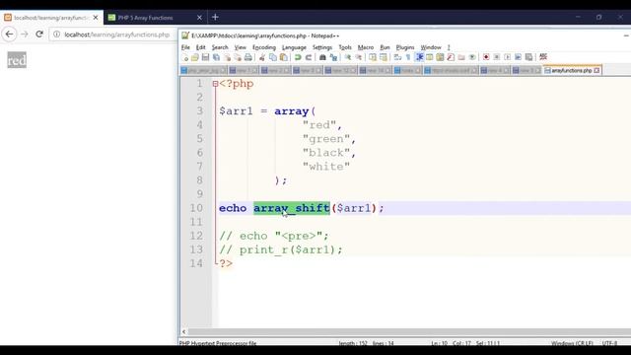Click the browser Forward arrow button
The height and width of the screenshot is (355, 631).
24,35
